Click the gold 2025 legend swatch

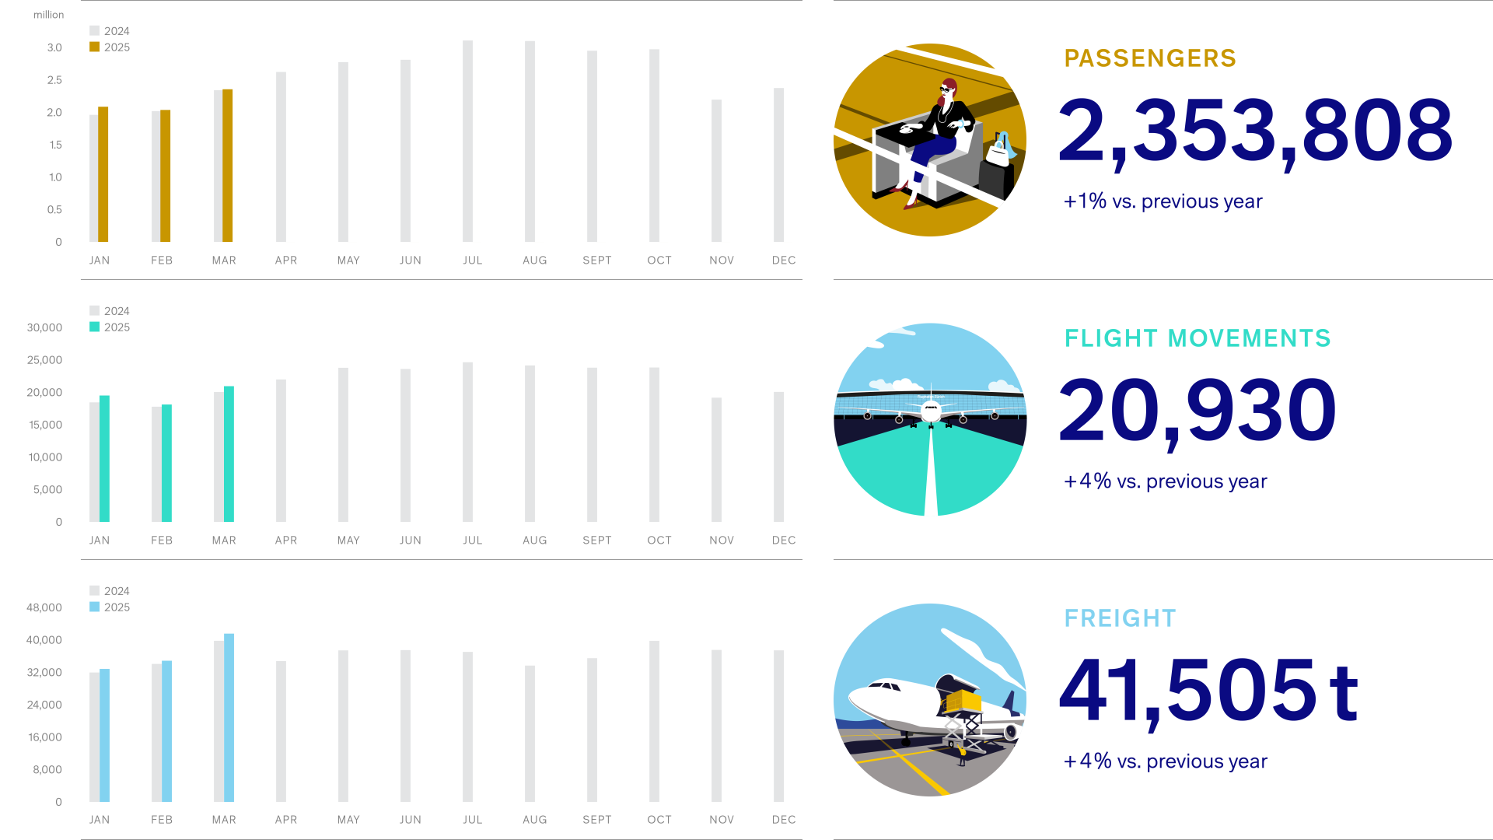[95, 47]
